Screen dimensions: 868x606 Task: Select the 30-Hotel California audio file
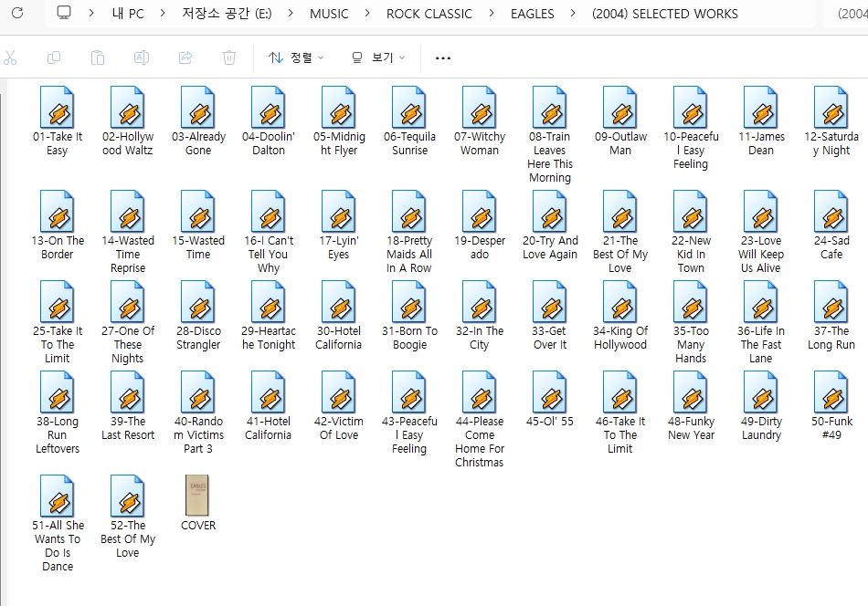[x=339, y=303]
